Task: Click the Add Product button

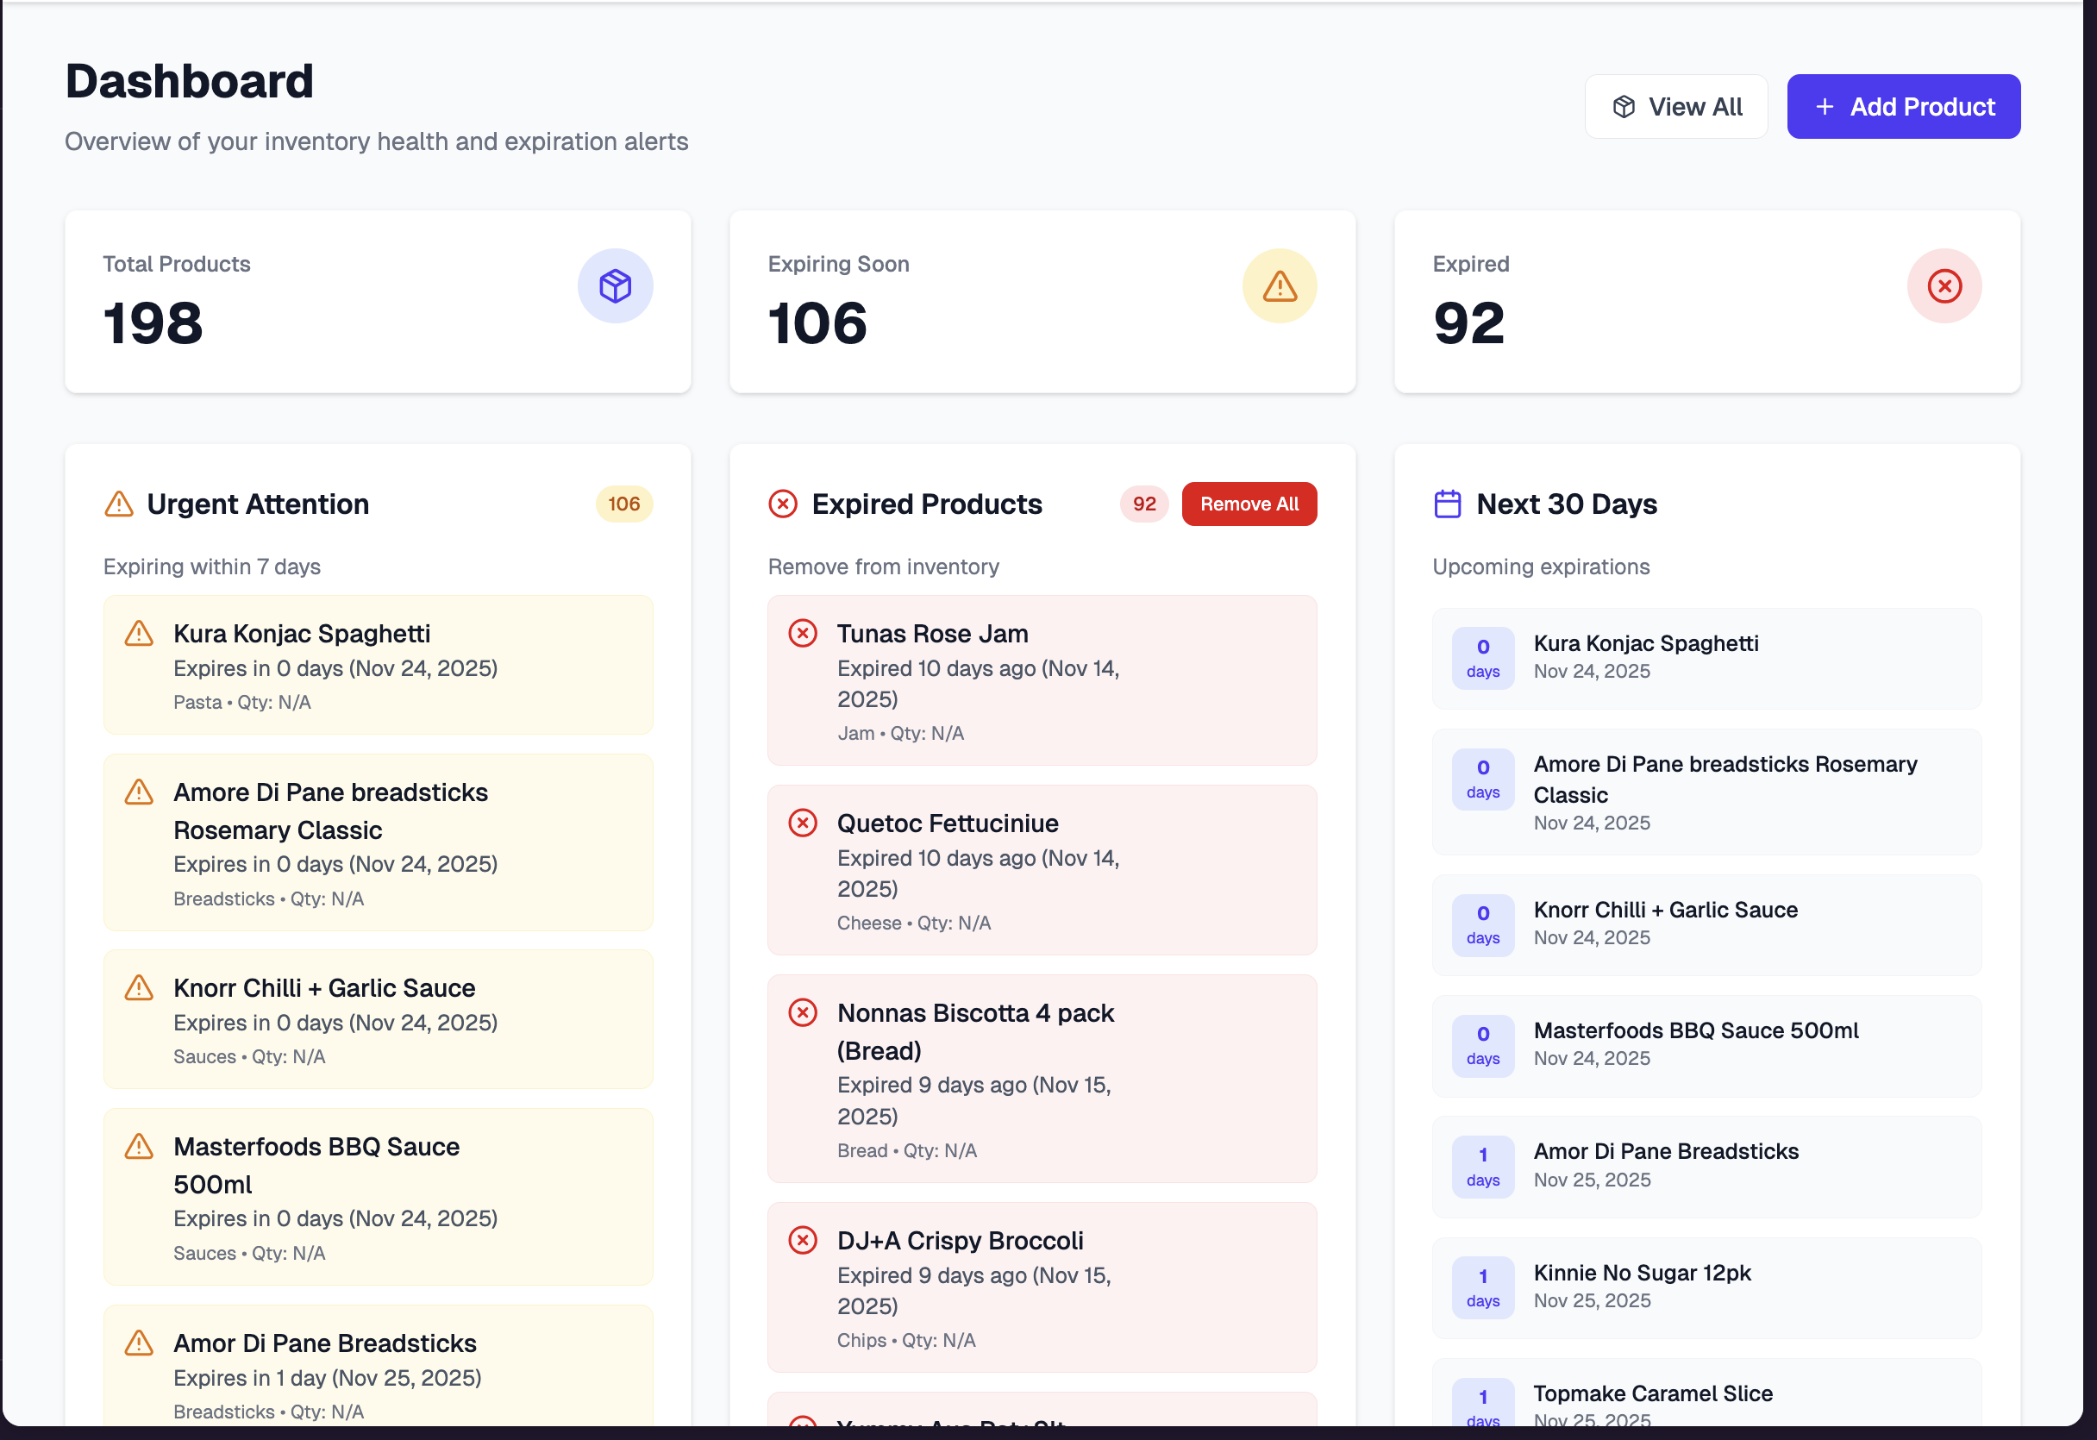Action: point(1903,106)
